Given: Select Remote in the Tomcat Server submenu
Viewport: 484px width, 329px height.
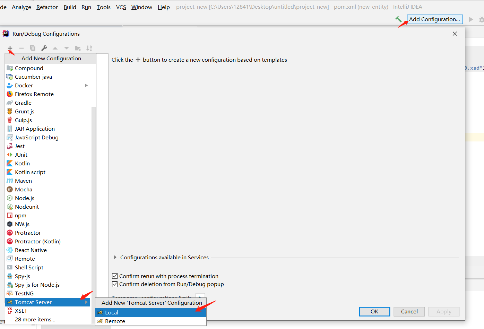Looking at the screenshot, I should click(151, 321).
